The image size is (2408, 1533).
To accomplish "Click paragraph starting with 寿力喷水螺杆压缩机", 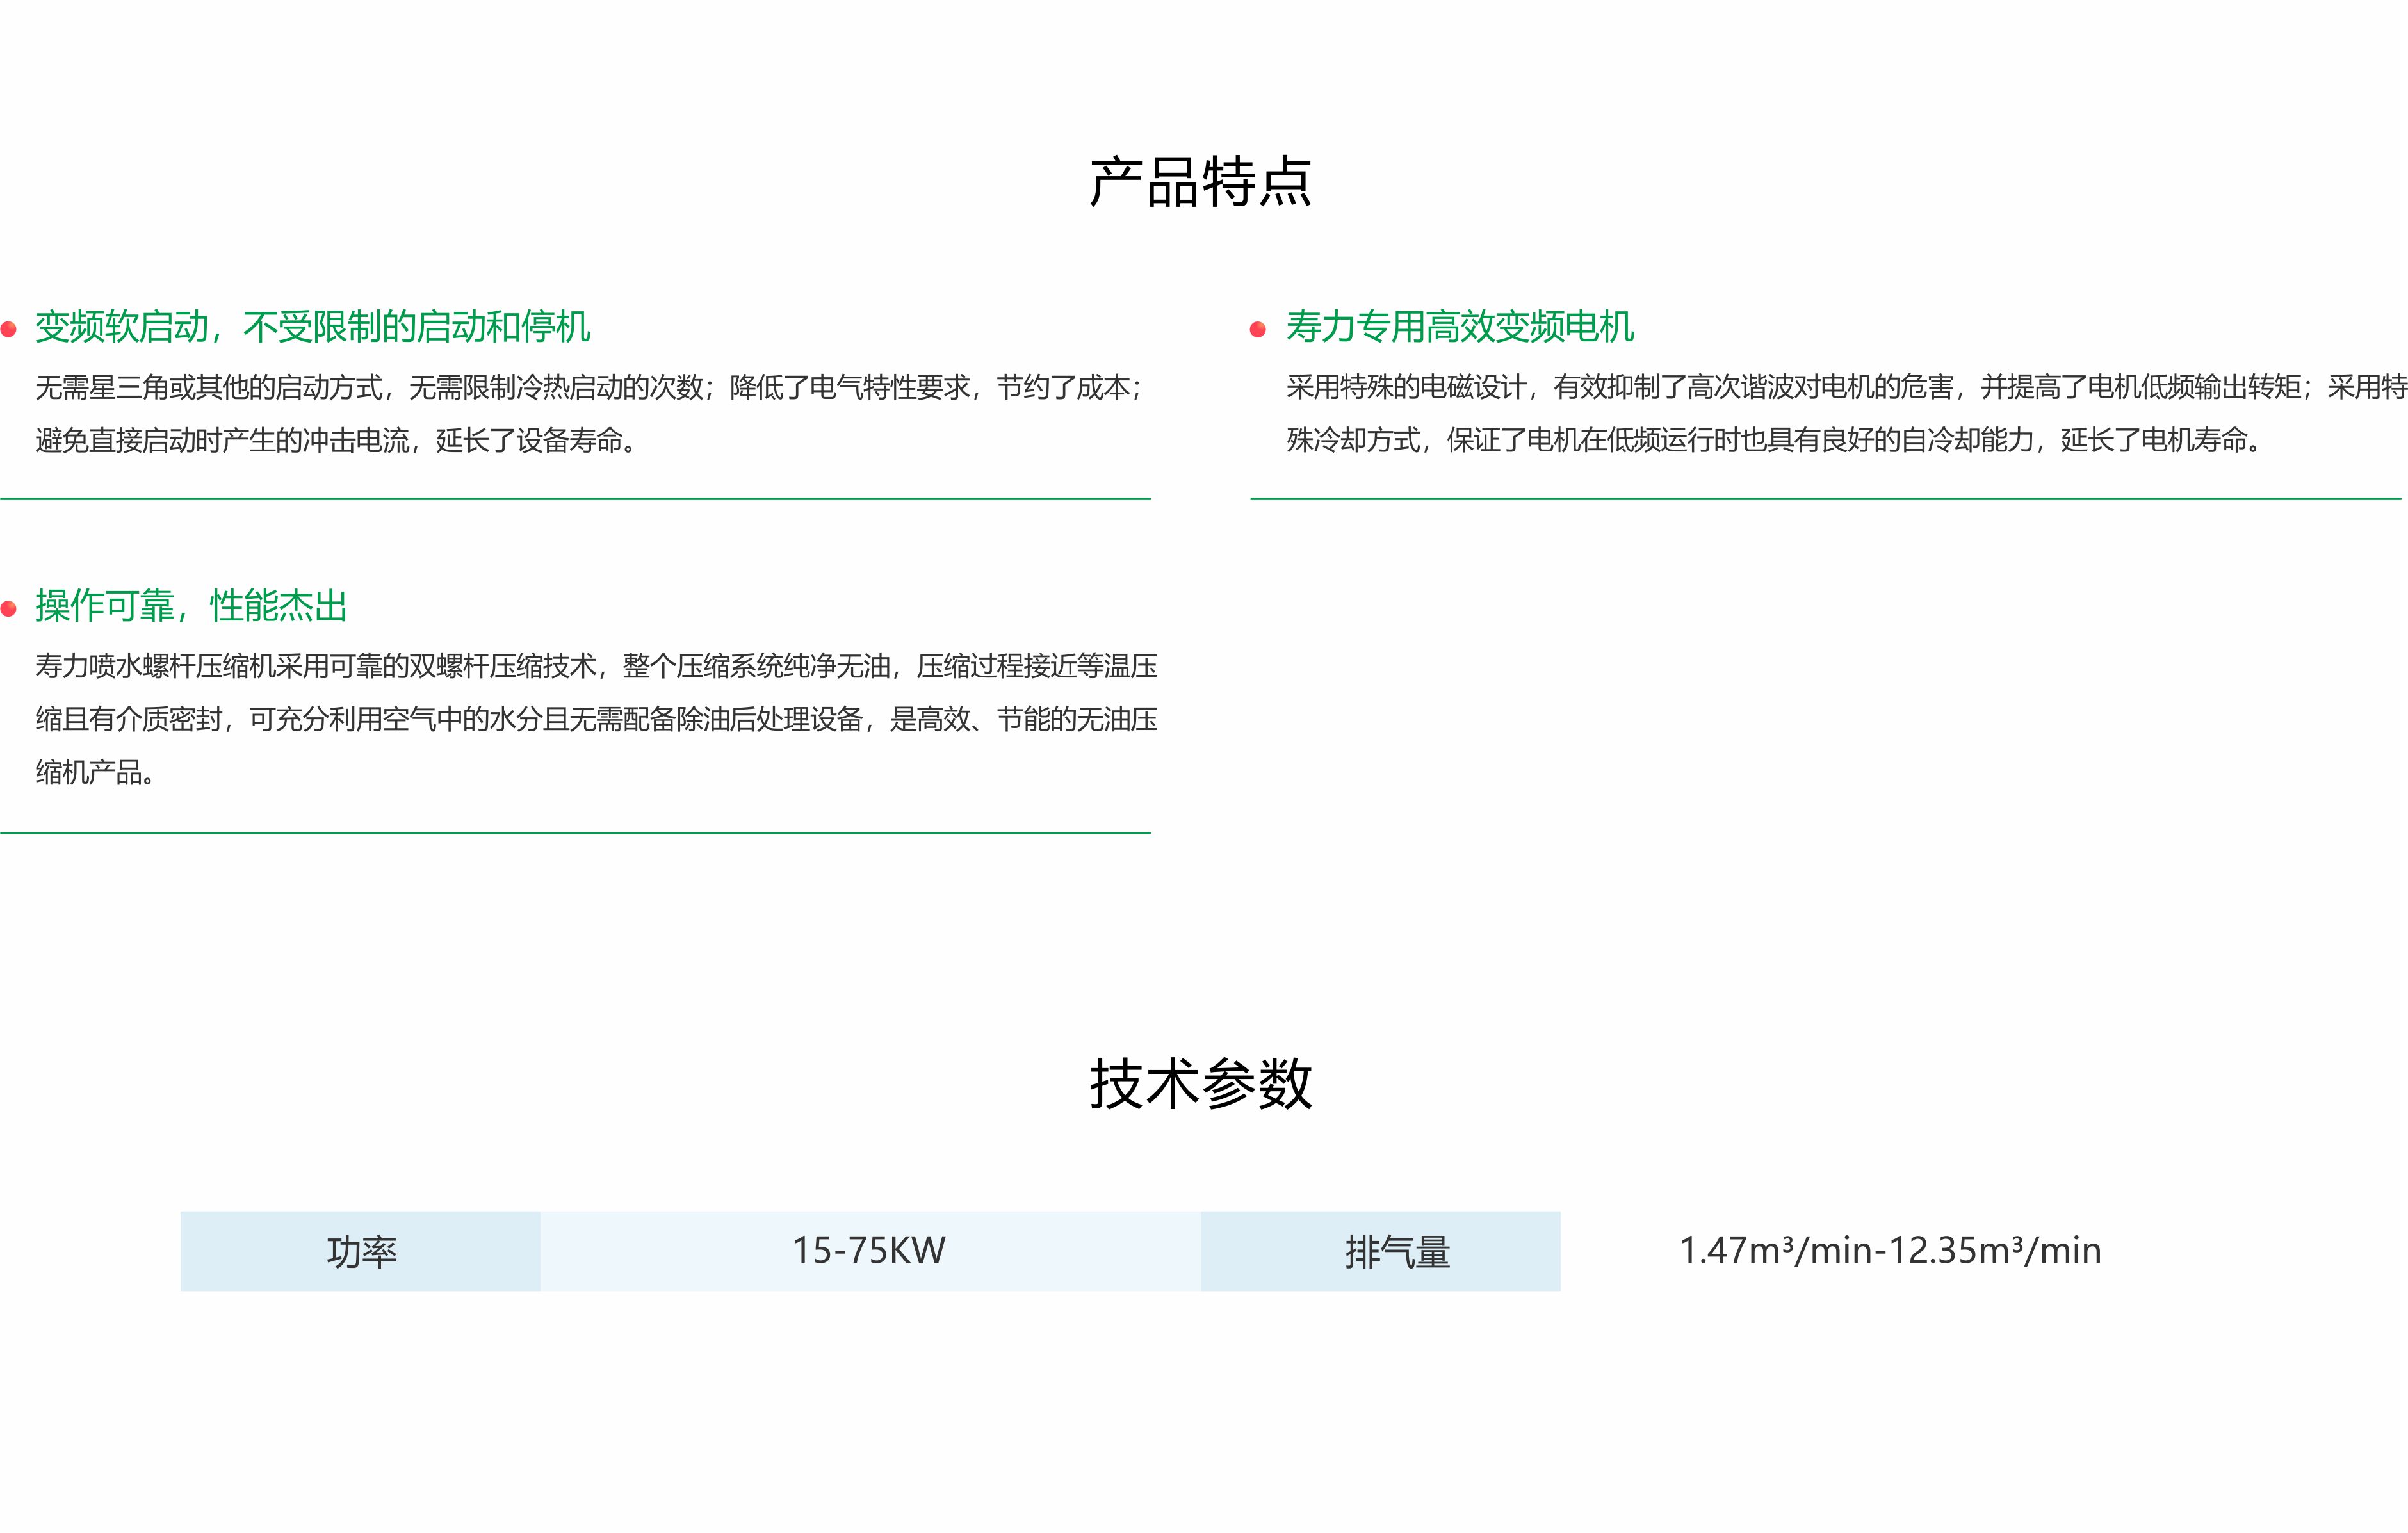I will click(x=596, y=667).
